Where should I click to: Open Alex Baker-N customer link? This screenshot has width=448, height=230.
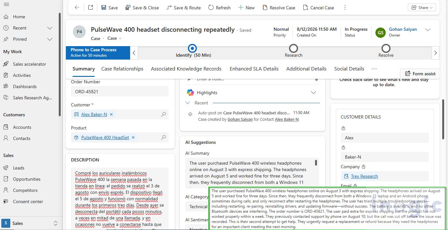click(94, 114)
